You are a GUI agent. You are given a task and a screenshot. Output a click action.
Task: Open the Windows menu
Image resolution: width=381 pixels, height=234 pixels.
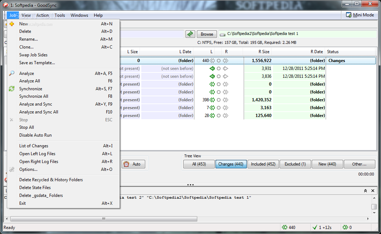(79, 15)
